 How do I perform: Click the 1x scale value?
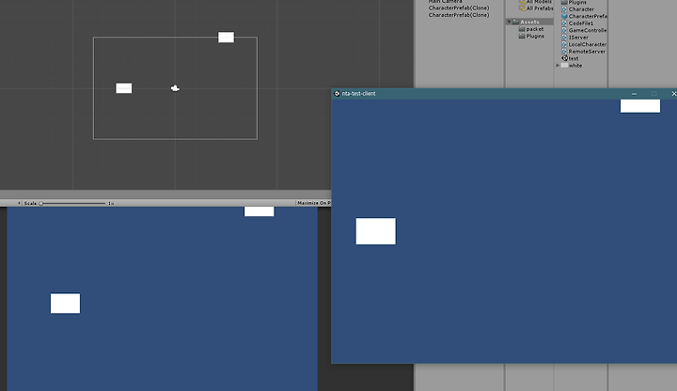click(111, 203)
